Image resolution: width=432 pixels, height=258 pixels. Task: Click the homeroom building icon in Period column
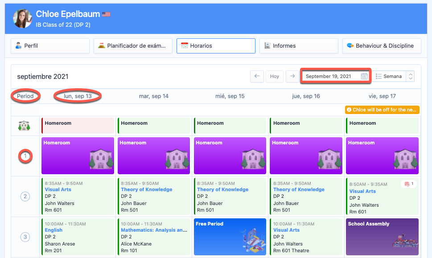tap(25, 126)
